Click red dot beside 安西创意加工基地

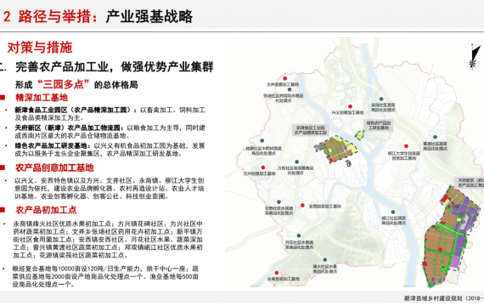[x=302, y=206]
